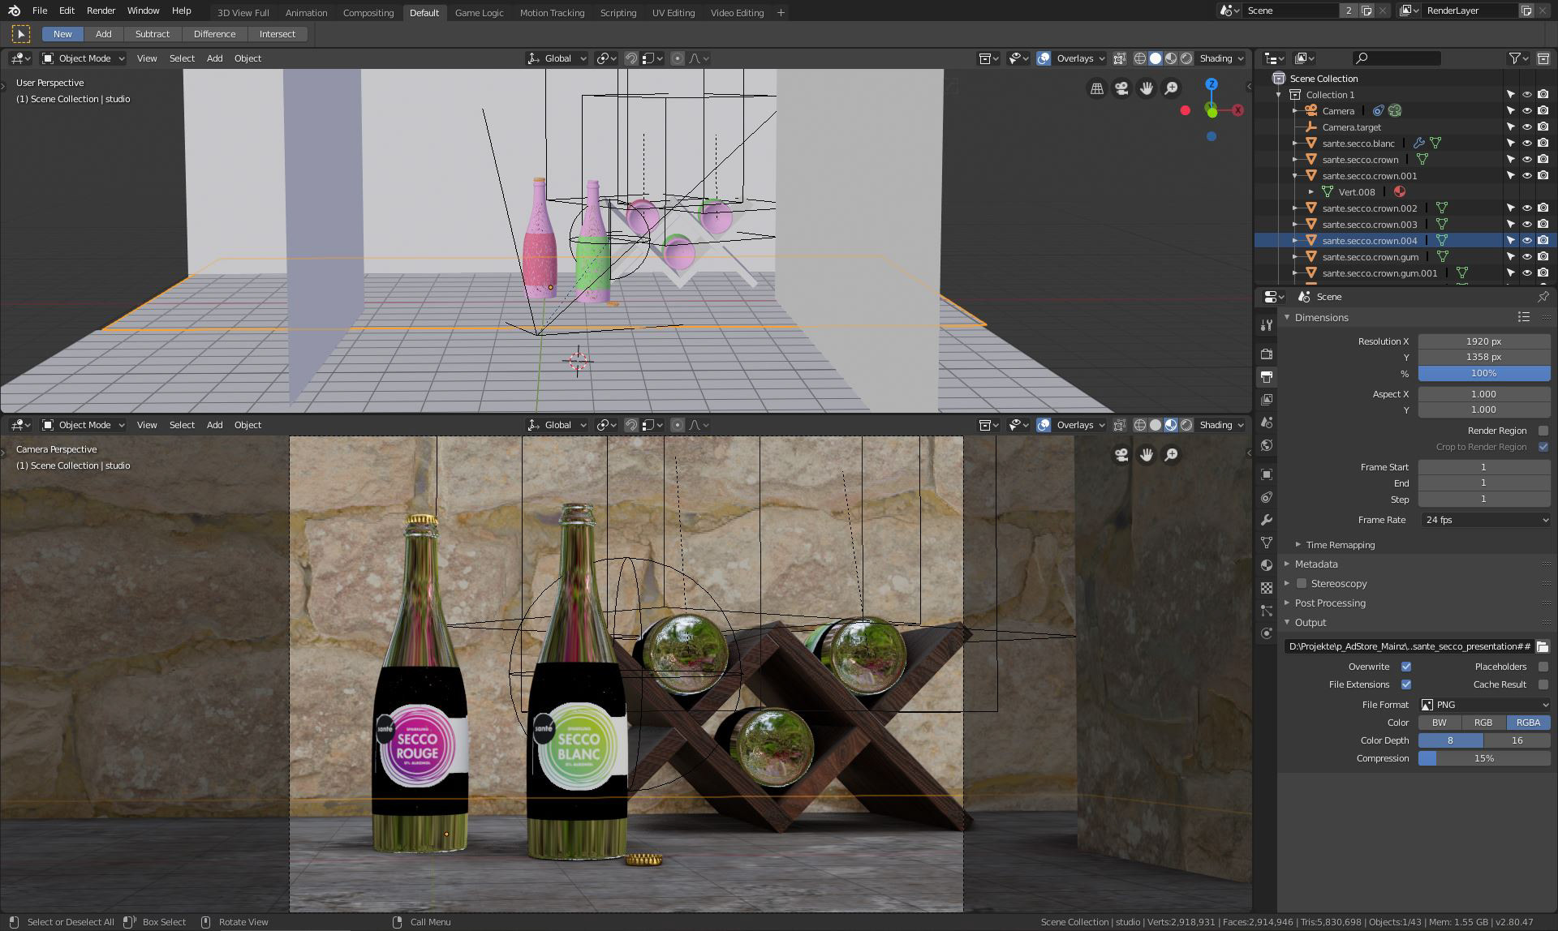Click the render output file path field
Image resolution: width=1558 pixels, height=931 pixels.
pos(1412,646)
